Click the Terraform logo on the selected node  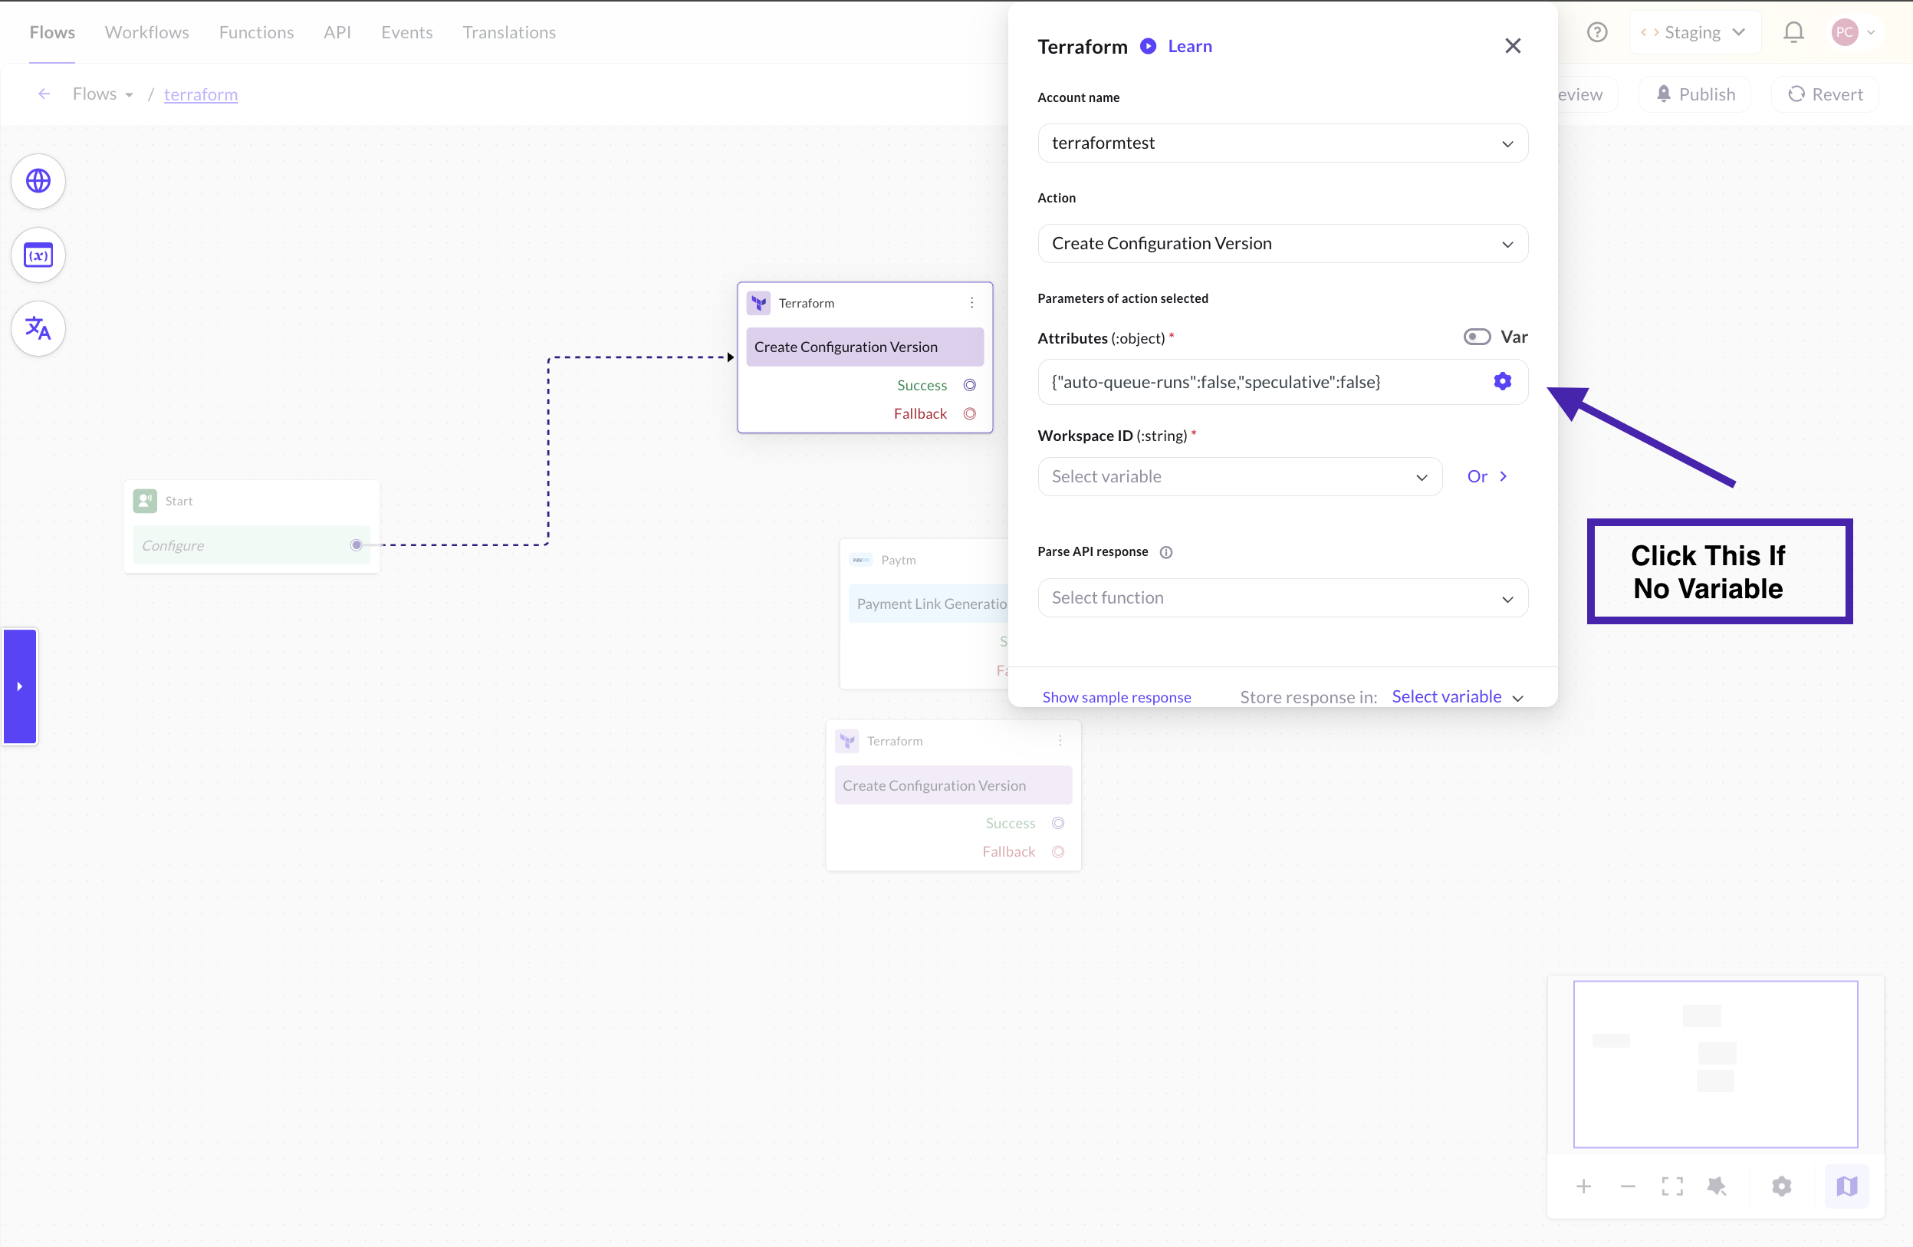tap(758, 303)
